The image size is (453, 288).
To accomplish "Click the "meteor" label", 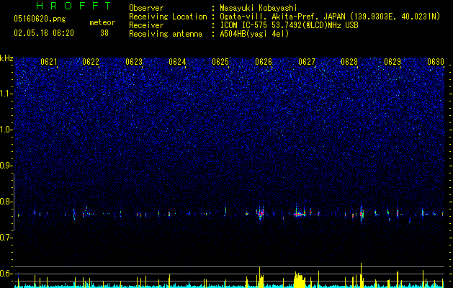I will (102, 22).
